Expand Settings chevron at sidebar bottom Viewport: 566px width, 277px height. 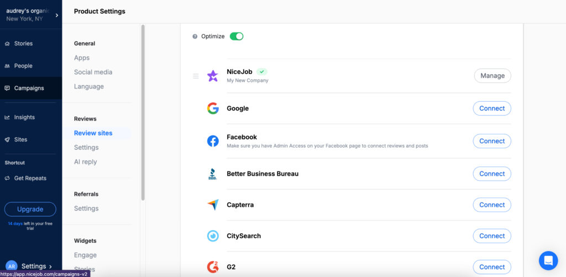(x=50, y=266)
